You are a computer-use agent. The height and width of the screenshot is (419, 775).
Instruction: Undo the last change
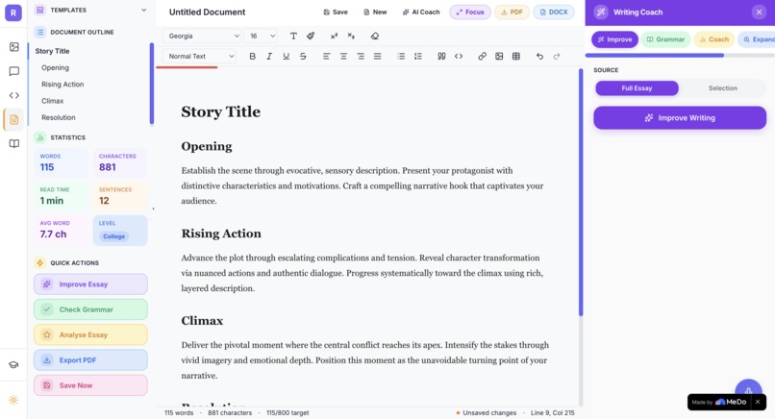pos(539,57)
